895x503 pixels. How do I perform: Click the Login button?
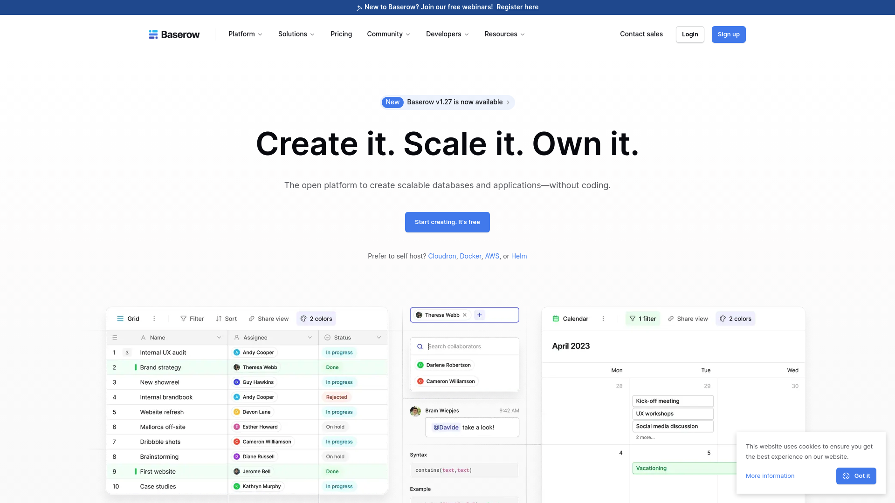pyautogui.click(x=690, y=34)
